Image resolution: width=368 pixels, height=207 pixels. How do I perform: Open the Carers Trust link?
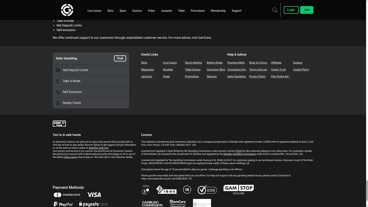coord(278,70)
